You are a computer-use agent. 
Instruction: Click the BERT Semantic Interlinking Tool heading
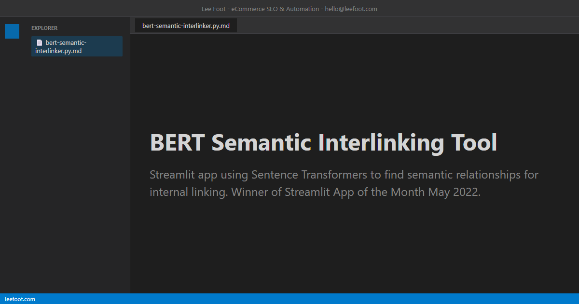coord(323,142)
